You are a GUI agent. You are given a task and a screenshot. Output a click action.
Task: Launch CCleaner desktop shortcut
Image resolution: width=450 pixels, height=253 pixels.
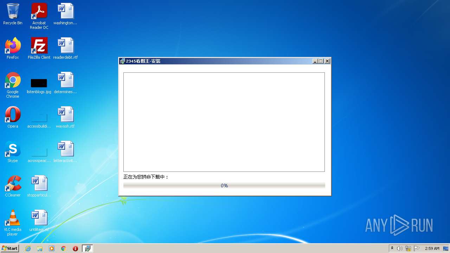13,186
